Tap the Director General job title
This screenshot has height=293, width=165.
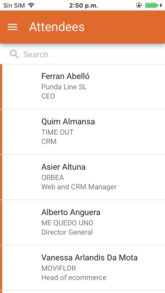click(x=67, y=232)
